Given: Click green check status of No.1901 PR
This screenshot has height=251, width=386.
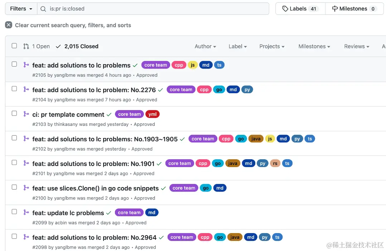Looking at the screenshot, I should [x=159, y=164].
